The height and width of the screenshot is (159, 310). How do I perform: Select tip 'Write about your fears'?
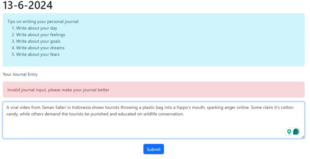click(38, 54)
